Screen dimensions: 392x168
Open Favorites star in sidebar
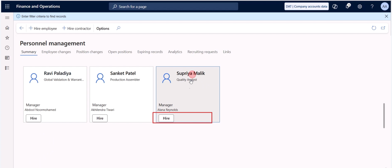coord(7,38)
